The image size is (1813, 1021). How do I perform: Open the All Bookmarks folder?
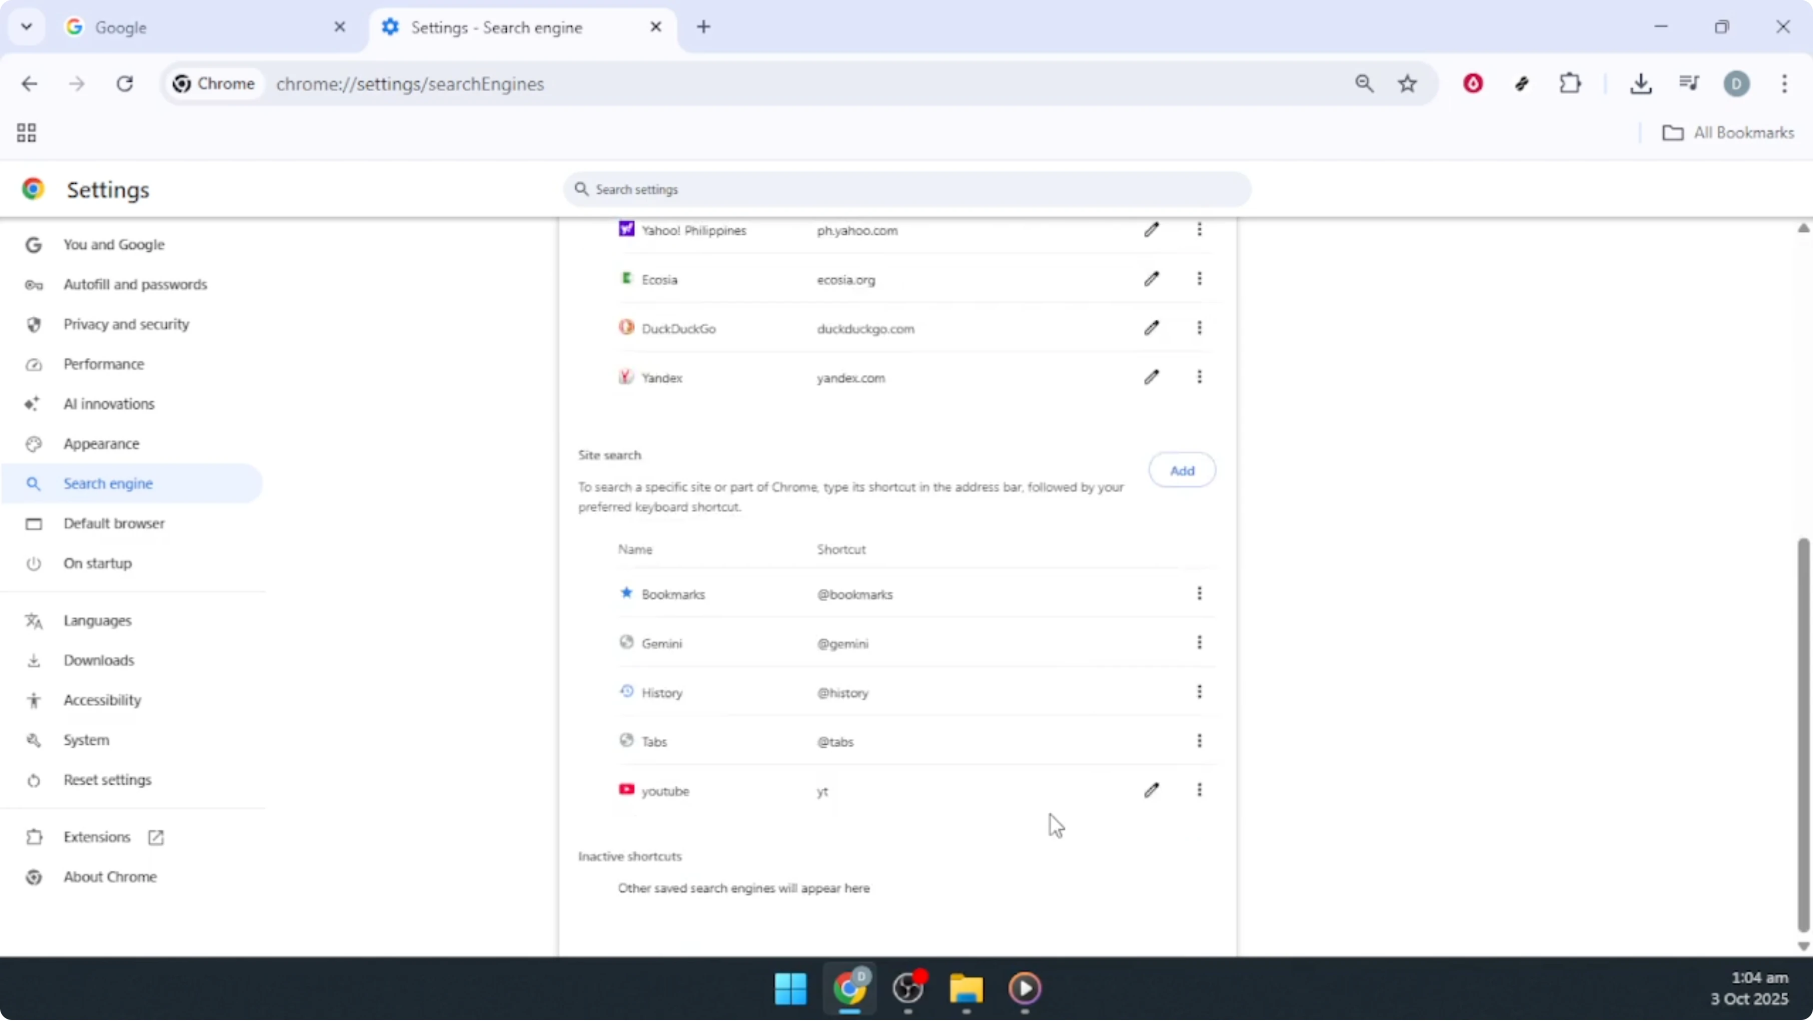1728,133
